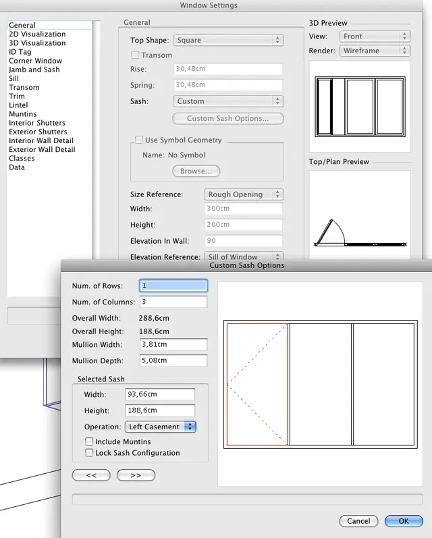Click the Cancel button
This screenshot has width=432, height=538.
click(x=358, y=521)
